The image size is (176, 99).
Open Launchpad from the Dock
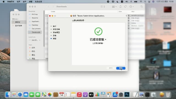click(x=14, y=95)
